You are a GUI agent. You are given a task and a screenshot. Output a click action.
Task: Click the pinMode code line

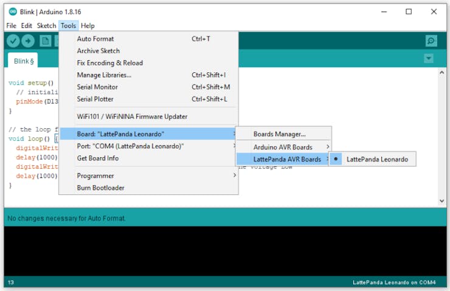pyautogui.click(x=37, y=101)
